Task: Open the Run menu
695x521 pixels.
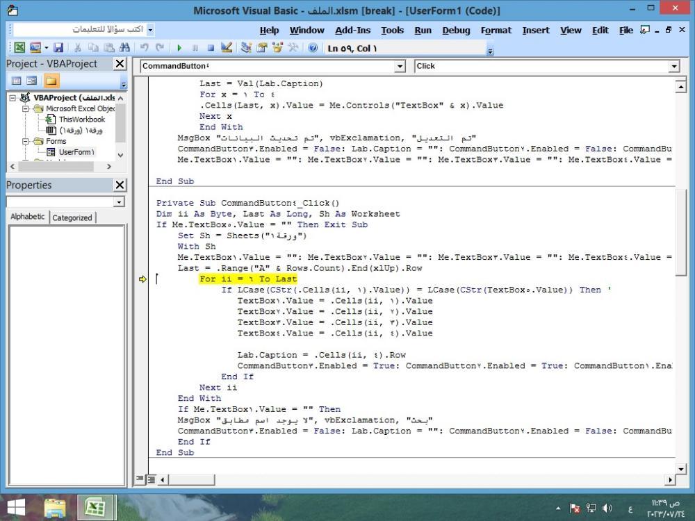Action: click(x=423, y=30)
